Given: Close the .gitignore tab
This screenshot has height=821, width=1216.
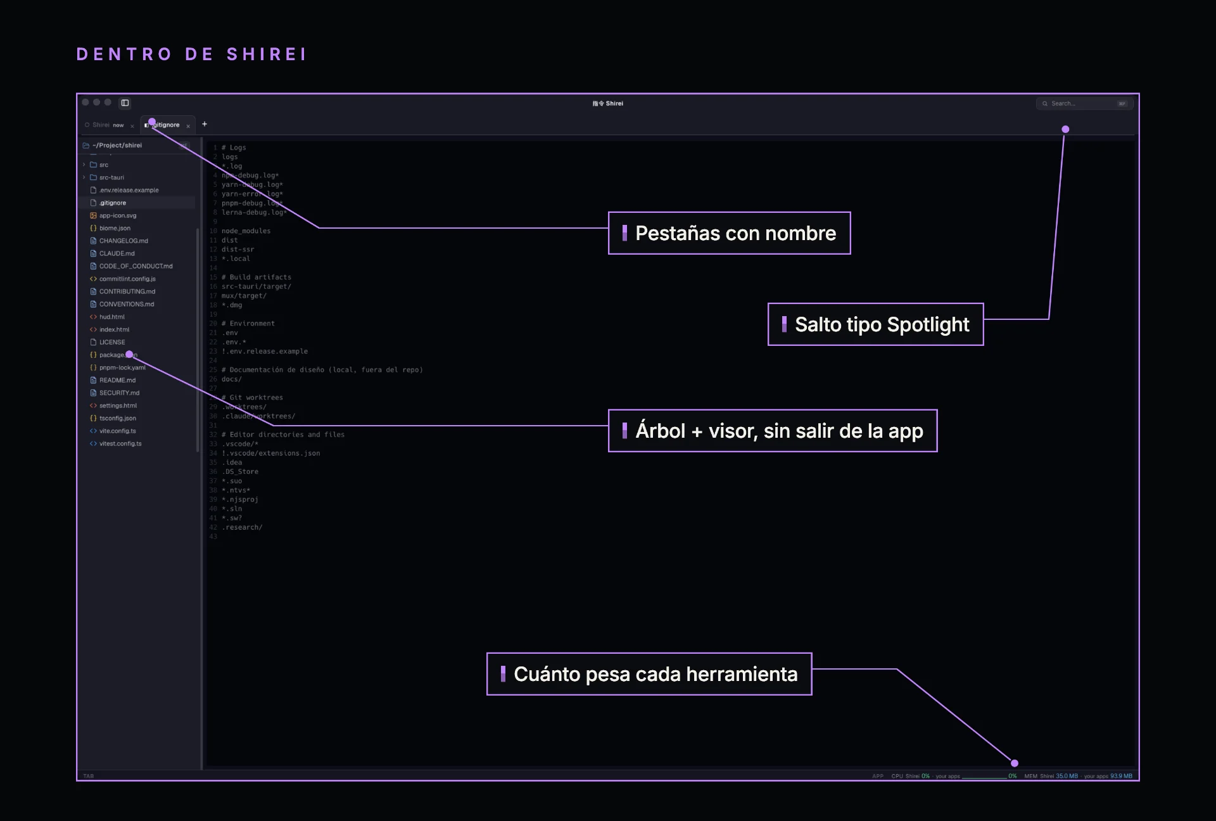Looking at the screenshot, I should (188, 125).
